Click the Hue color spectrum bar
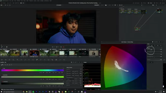The height and width of the screenshot is (93, 166). (x=32, y=70)
